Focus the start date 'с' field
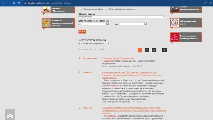 tap(94, 24)
